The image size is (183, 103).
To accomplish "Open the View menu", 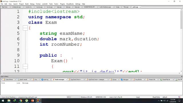I will point(10,4).
